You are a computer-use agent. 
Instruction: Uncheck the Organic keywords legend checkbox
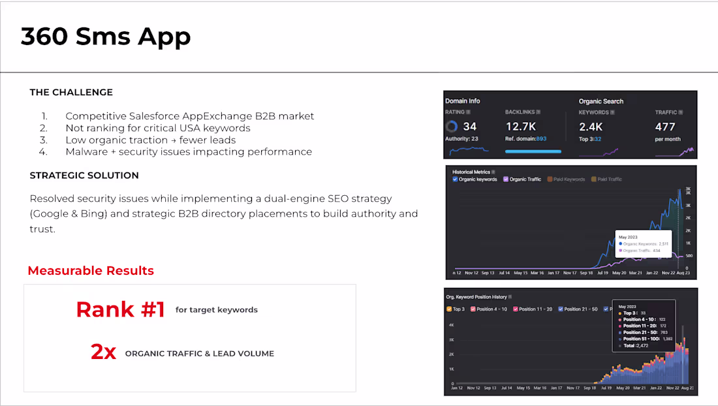(455, 180)
